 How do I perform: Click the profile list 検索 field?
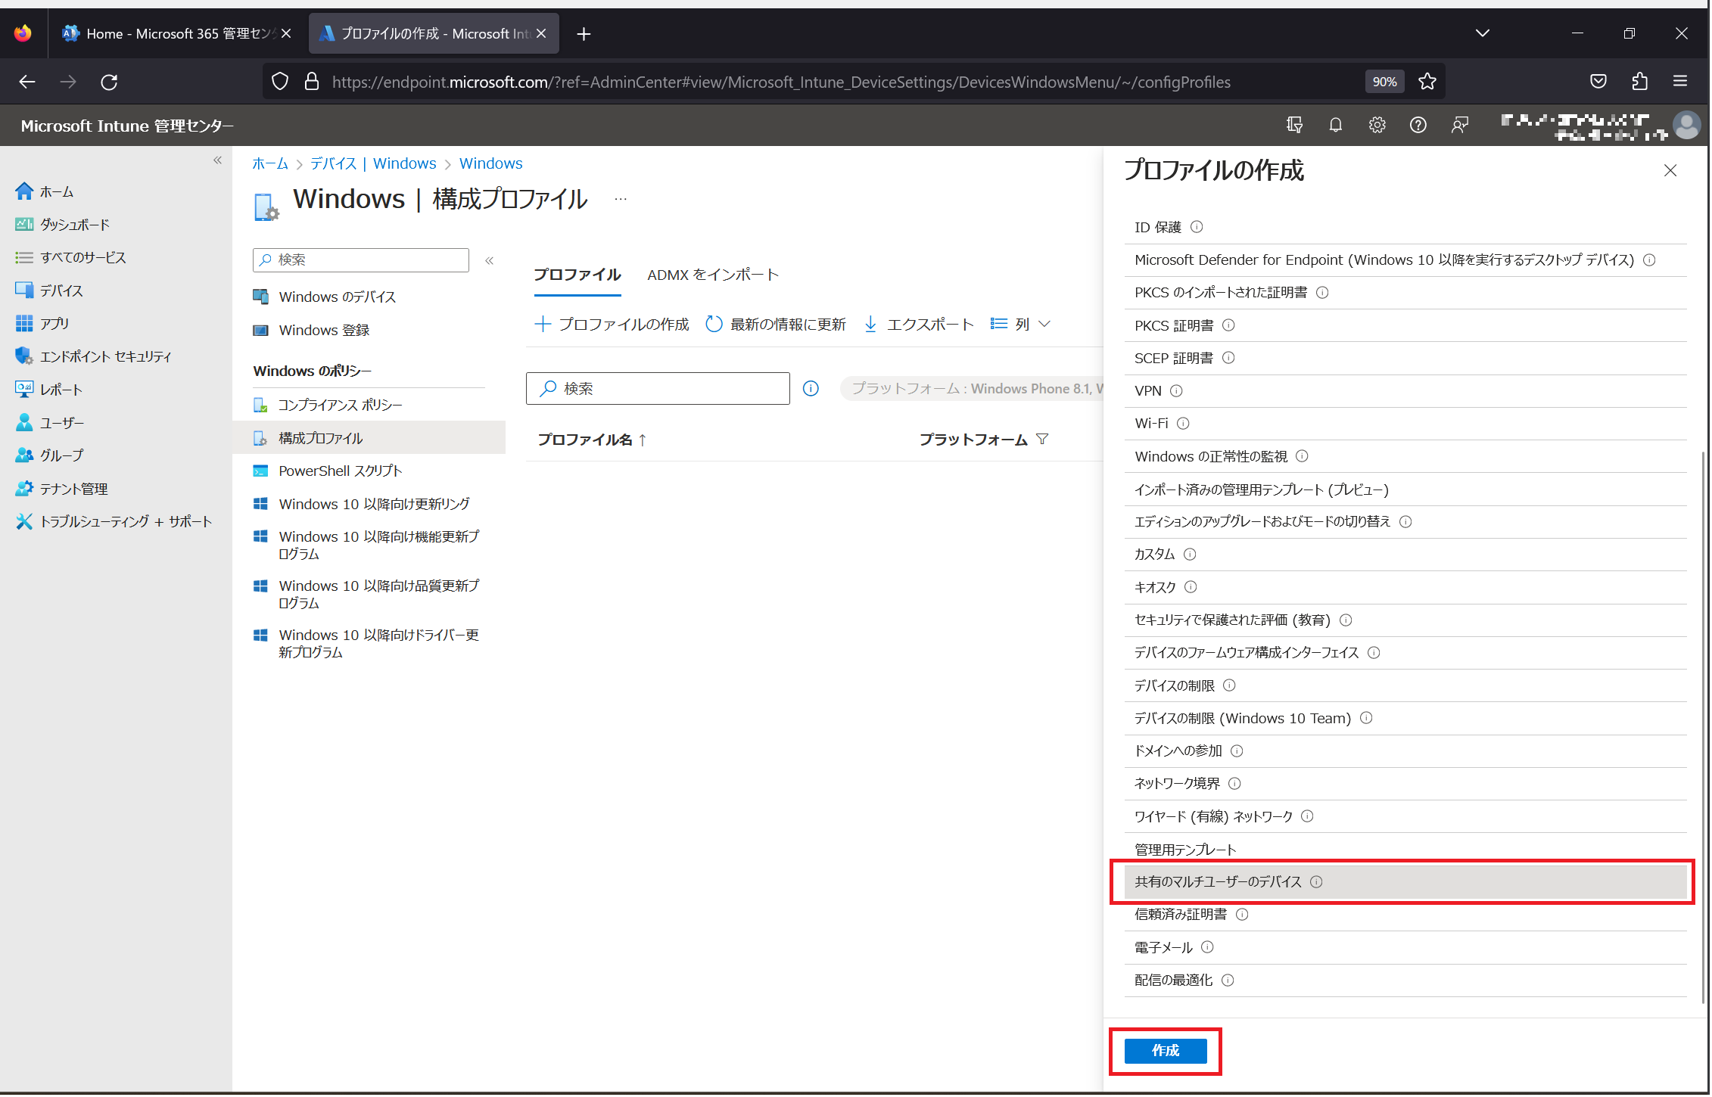[x=658, y=389]
